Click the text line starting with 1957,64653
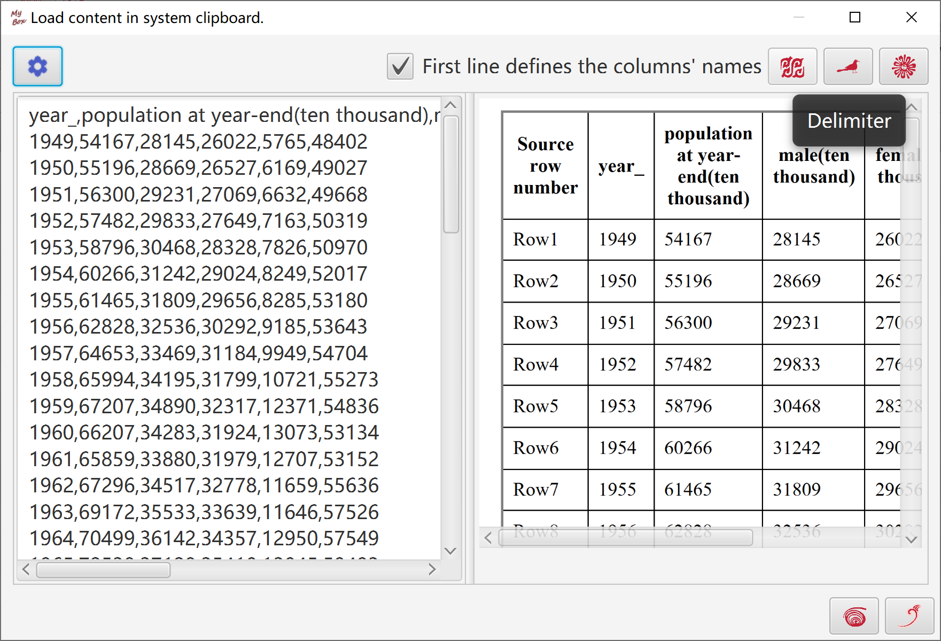941x641 pixels. tap(198, 353)
